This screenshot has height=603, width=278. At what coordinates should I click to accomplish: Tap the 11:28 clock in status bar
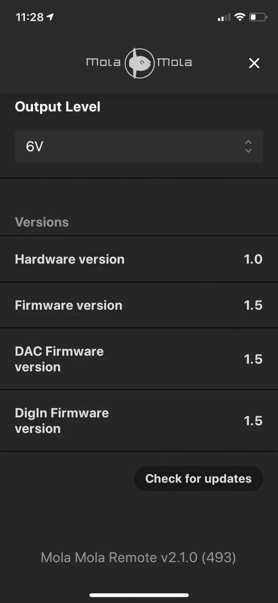[x=29, y=17]
